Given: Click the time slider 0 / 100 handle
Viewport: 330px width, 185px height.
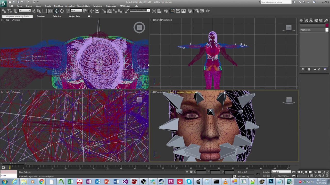Looking at the screenshot, I should click(13, 163).
